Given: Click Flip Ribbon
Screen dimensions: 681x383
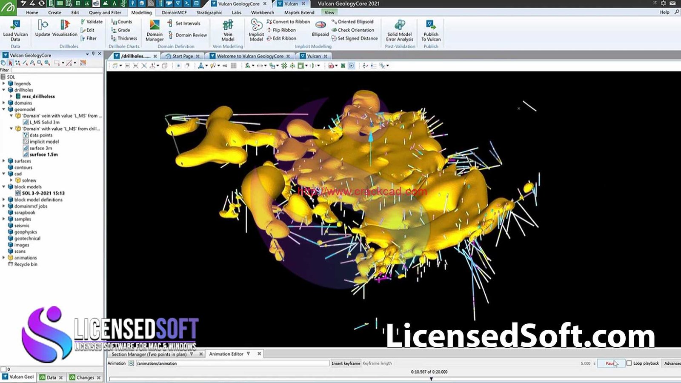Looking at the screenshot, I should pyautogui.click(x=281, y=30).
